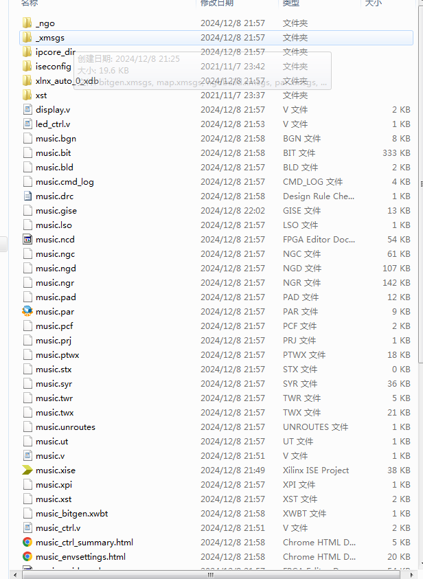Select the music.bit file

pos(53,153)
